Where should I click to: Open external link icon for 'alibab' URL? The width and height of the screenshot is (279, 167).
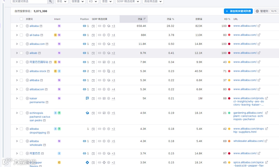click(x=259, y=53)
